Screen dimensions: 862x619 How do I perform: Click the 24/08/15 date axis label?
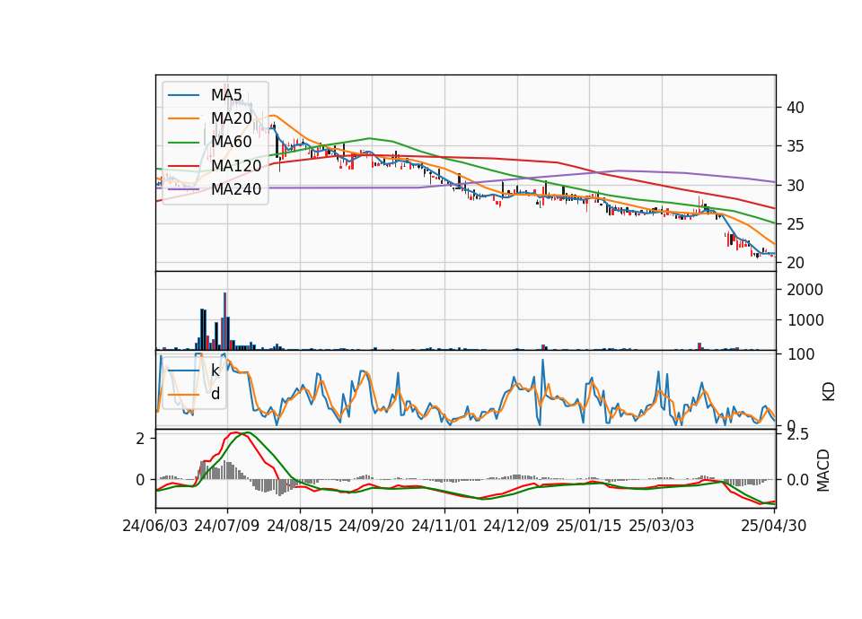[300, 526]
